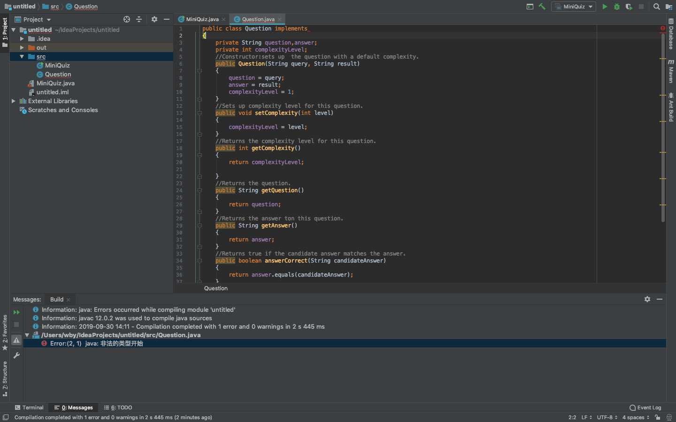
Task: Click the select run target icon
Action: point(530,7)
